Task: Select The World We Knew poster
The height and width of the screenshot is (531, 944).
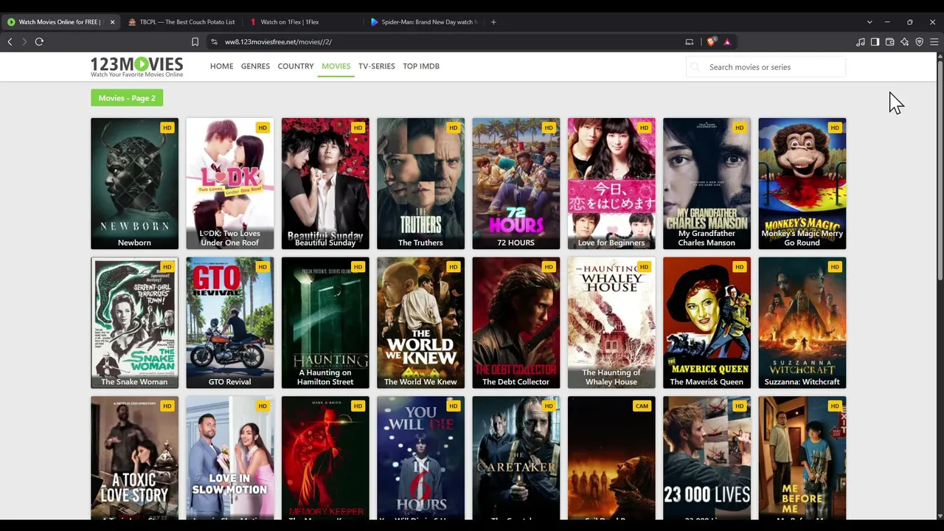Action: (420, 323)
